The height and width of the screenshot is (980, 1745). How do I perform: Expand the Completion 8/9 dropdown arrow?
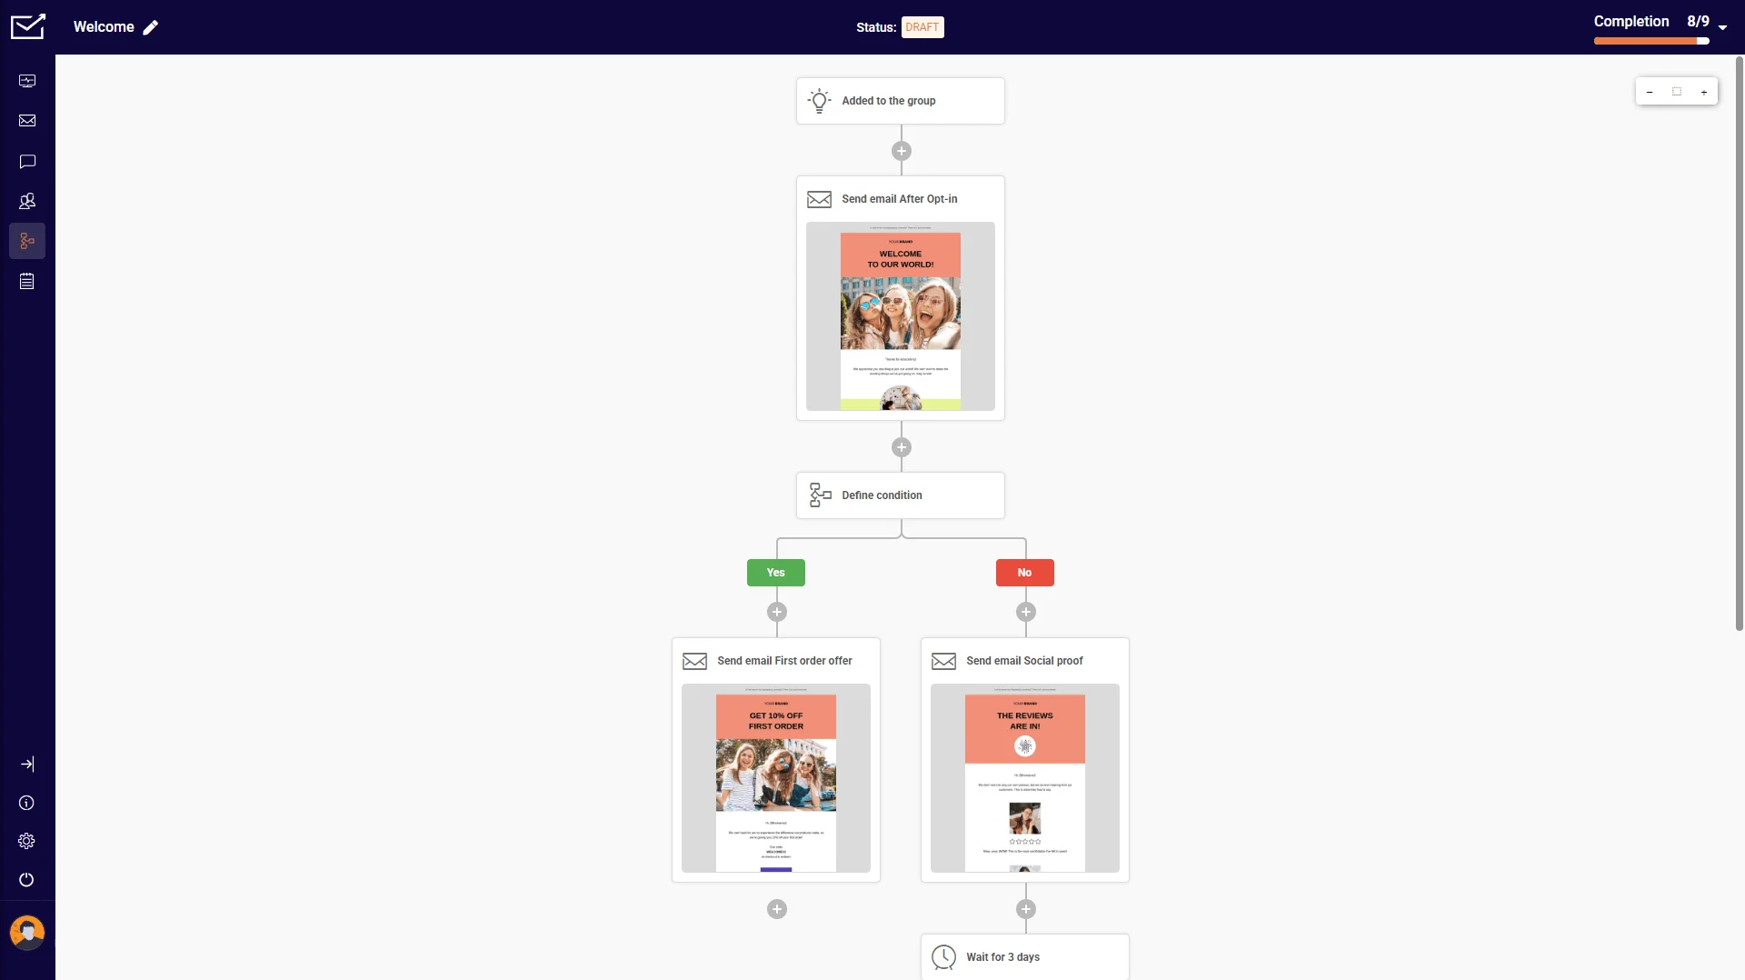coord(1722,27)
